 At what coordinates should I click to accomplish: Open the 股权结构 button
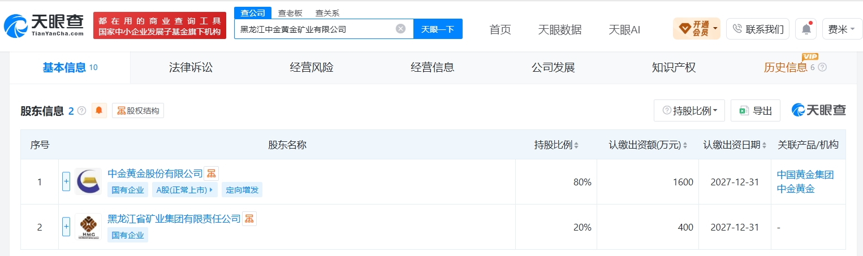pyautogui.click(x=138, y=111)
